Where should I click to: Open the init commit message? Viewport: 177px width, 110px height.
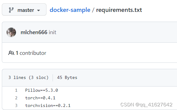[53, 32]
